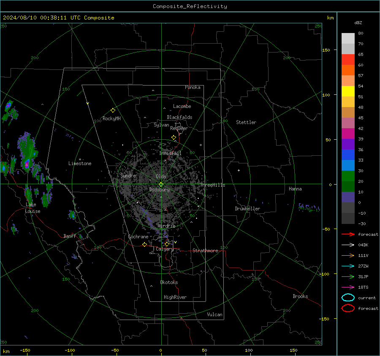This screenshot has width=380, height=356.
Task: Click the Innisfail city label
Action: (170, 153)
